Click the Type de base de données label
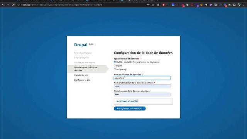Screen dimensions: 247x139 [126, 59]
